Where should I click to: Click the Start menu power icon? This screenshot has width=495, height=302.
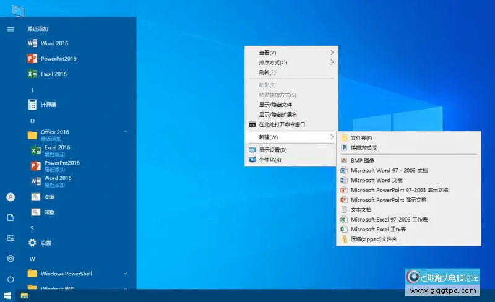coord(11,279)
